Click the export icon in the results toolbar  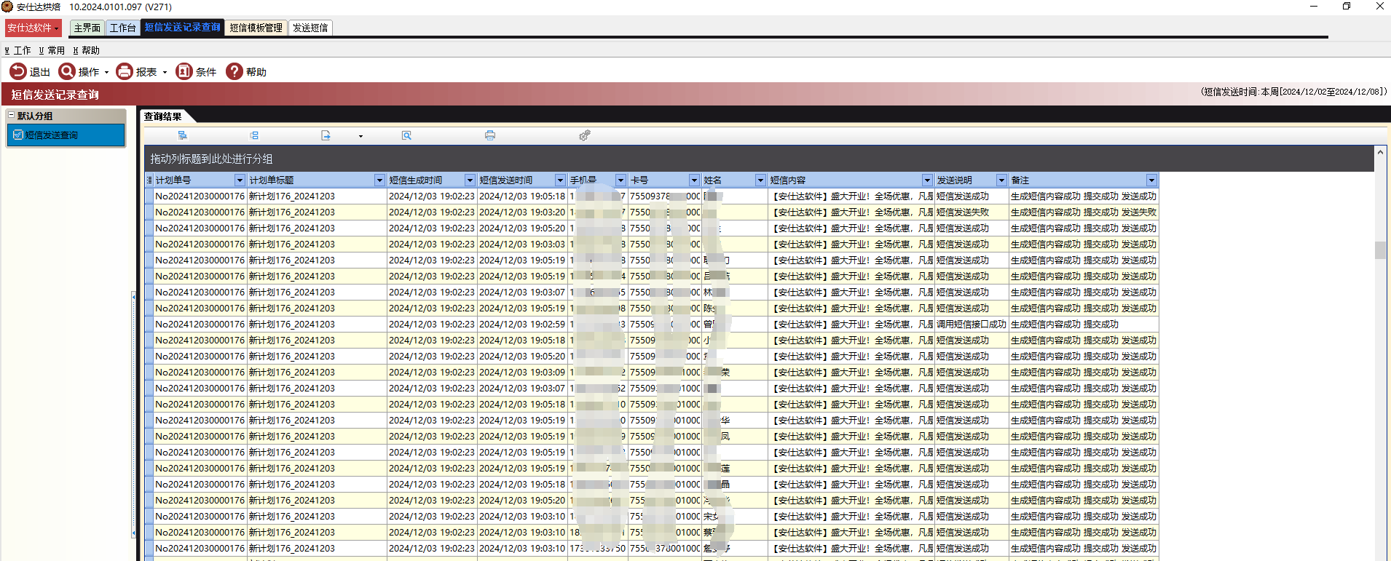(x=326, y=135)
